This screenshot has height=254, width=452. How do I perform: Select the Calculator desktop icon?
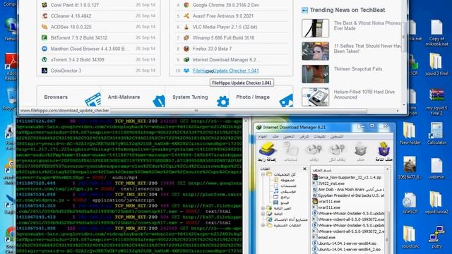(x=436, y=130)
